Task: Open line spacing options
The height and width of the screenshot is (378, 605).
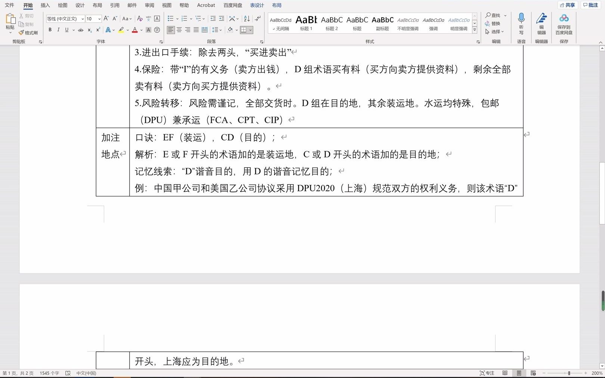Action: point(217,30)
